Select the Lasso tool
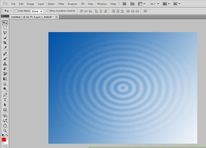Screen dimensions: 206x148 pos(5,33)
